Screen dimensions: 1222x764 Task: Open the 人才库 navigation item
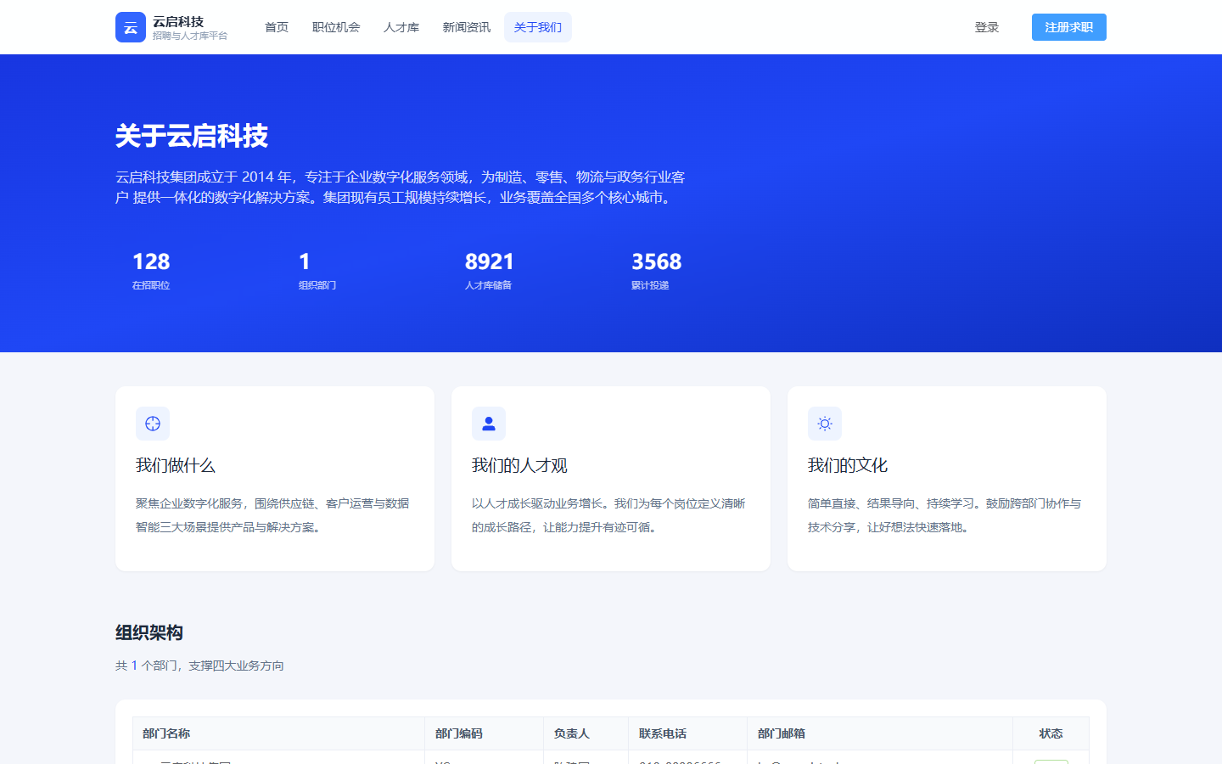[401, 27]
